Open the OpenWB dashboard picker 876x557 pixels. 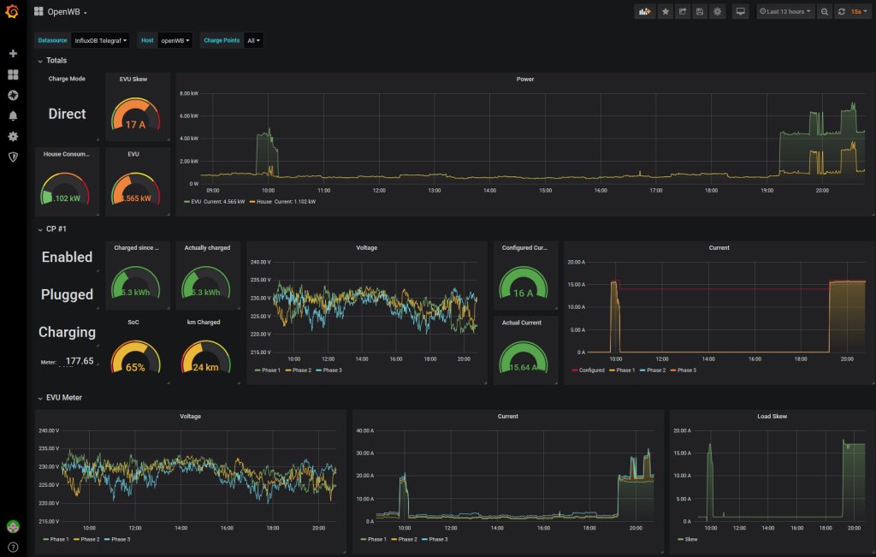61,12
